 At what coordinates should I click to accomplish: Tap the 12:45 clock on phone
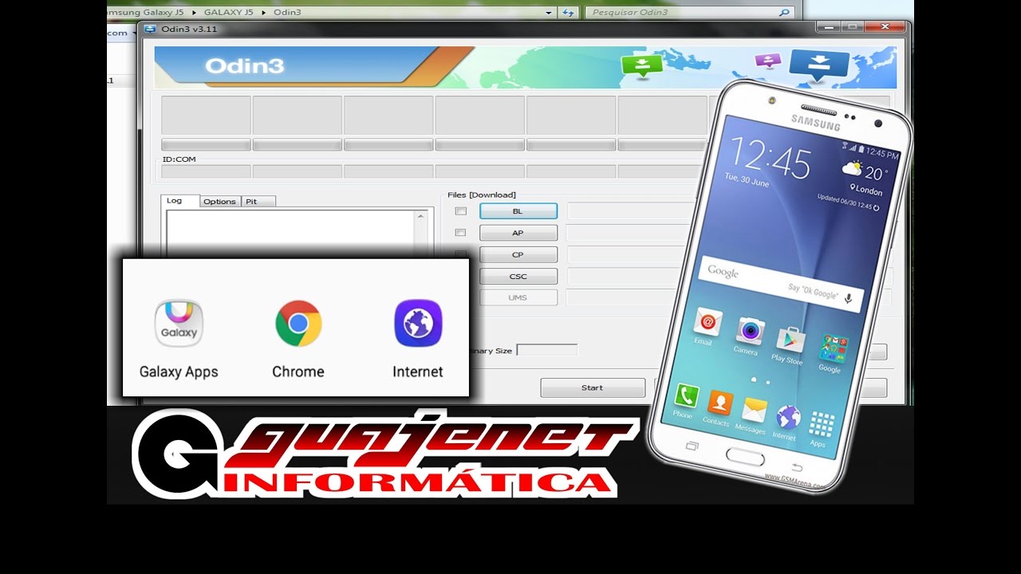click(x=770, y=158)
